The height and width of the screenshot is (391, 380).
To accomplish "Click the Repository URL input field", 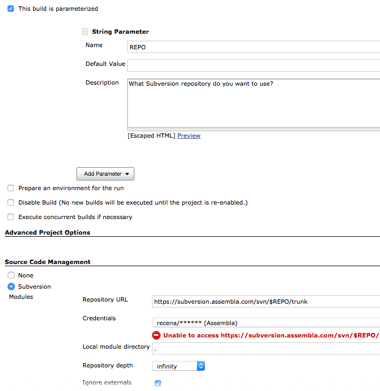I will [265, 302].
